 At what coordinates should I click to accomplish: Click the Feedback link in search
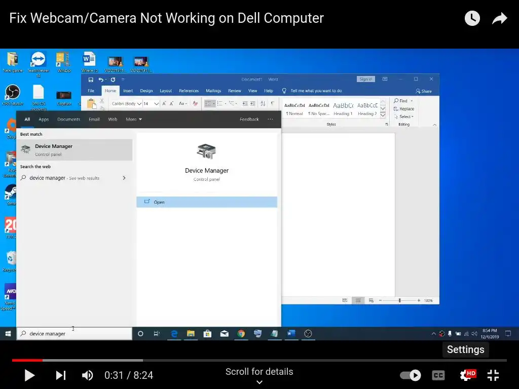click(x=249, y=120)
